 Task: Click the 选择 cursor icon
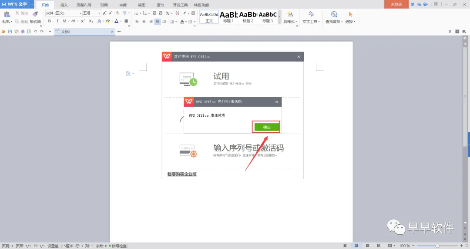(350, 14)
